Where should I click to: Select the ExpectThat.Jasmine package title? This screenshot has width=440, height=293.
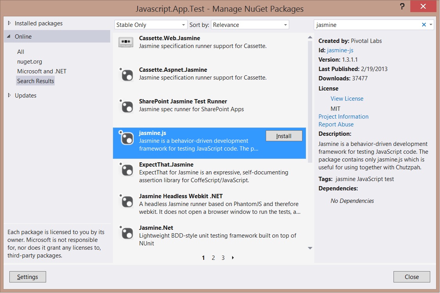coord(166,165)
